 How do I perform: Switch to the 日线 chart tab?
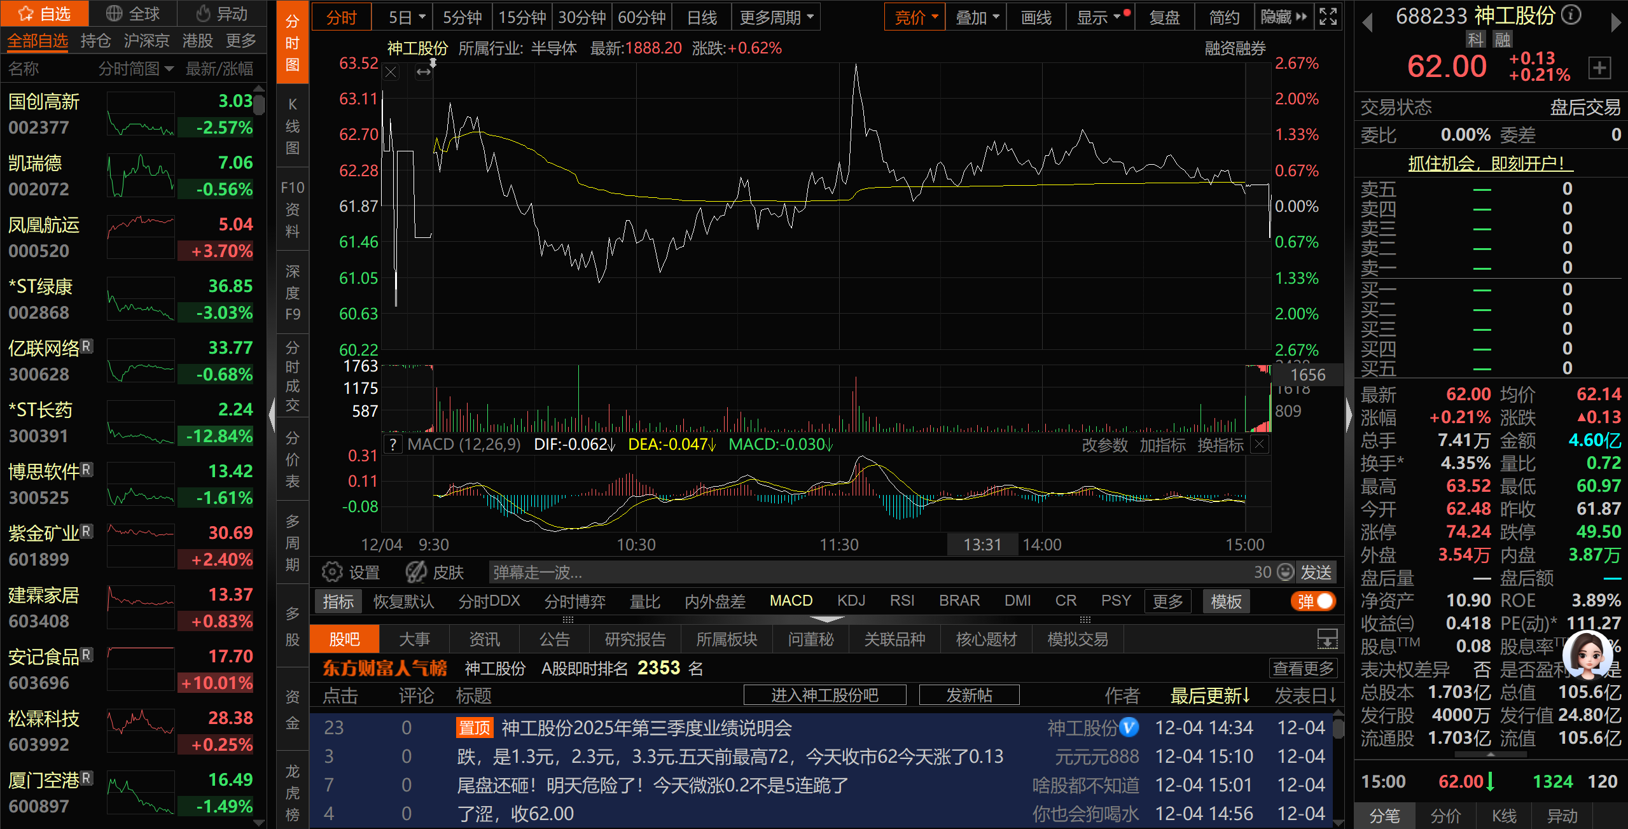click(702, 17)
